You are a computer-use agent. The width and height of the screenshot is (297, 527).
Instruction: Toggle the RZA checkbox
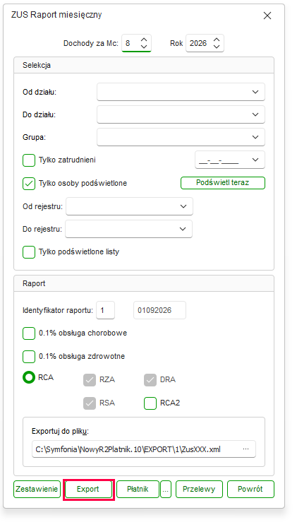[90, 380]
